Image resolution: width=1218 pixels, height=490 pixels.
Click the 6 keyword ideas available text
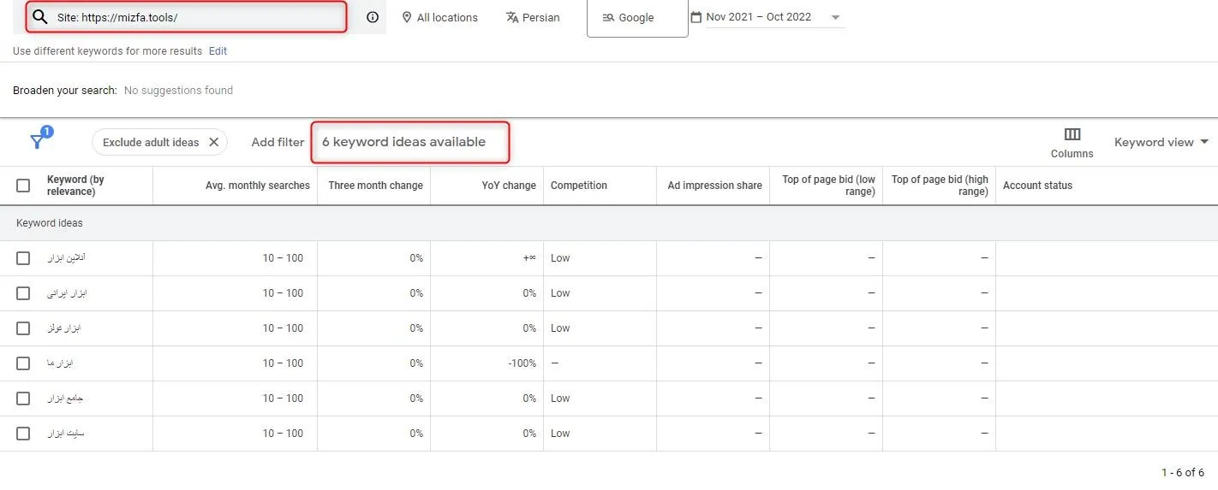tap(403, 142)
